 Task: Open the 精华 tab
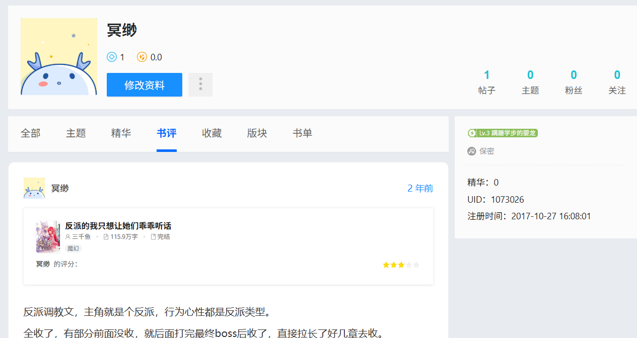click(x=121, y=133)
